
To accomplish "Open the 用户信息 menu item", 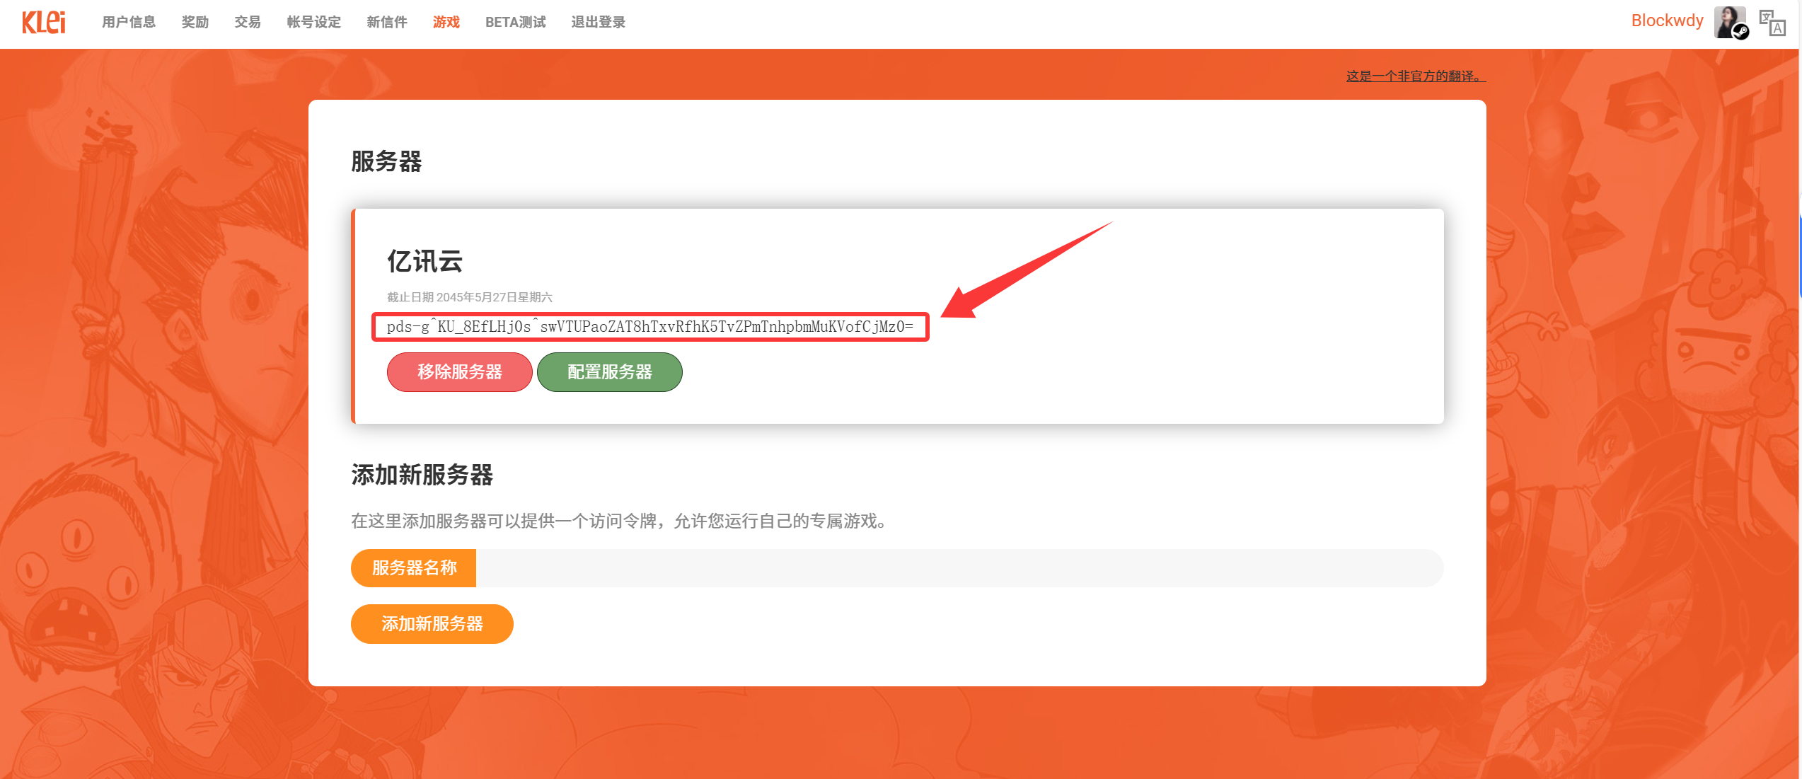I will tap(129, 22).
